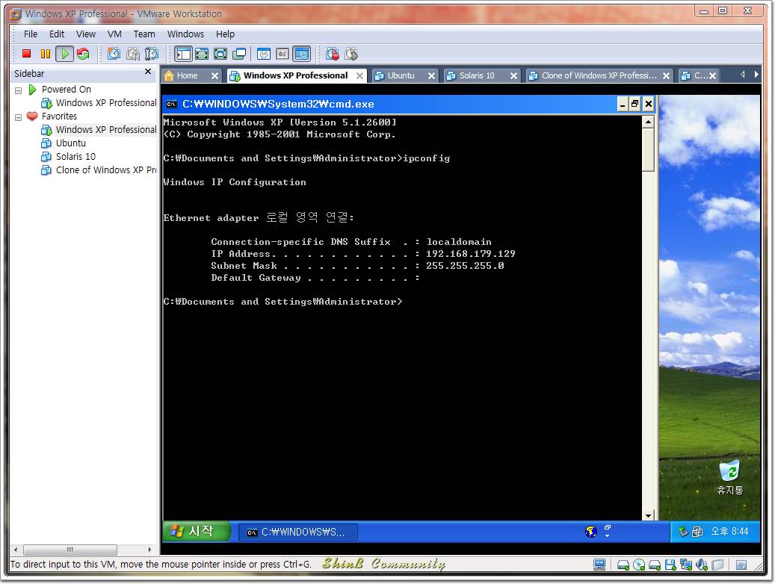Image resolution: width=775 pixels, height=584 pixels.
Task: Open the File menu
Action: point(30,34)
